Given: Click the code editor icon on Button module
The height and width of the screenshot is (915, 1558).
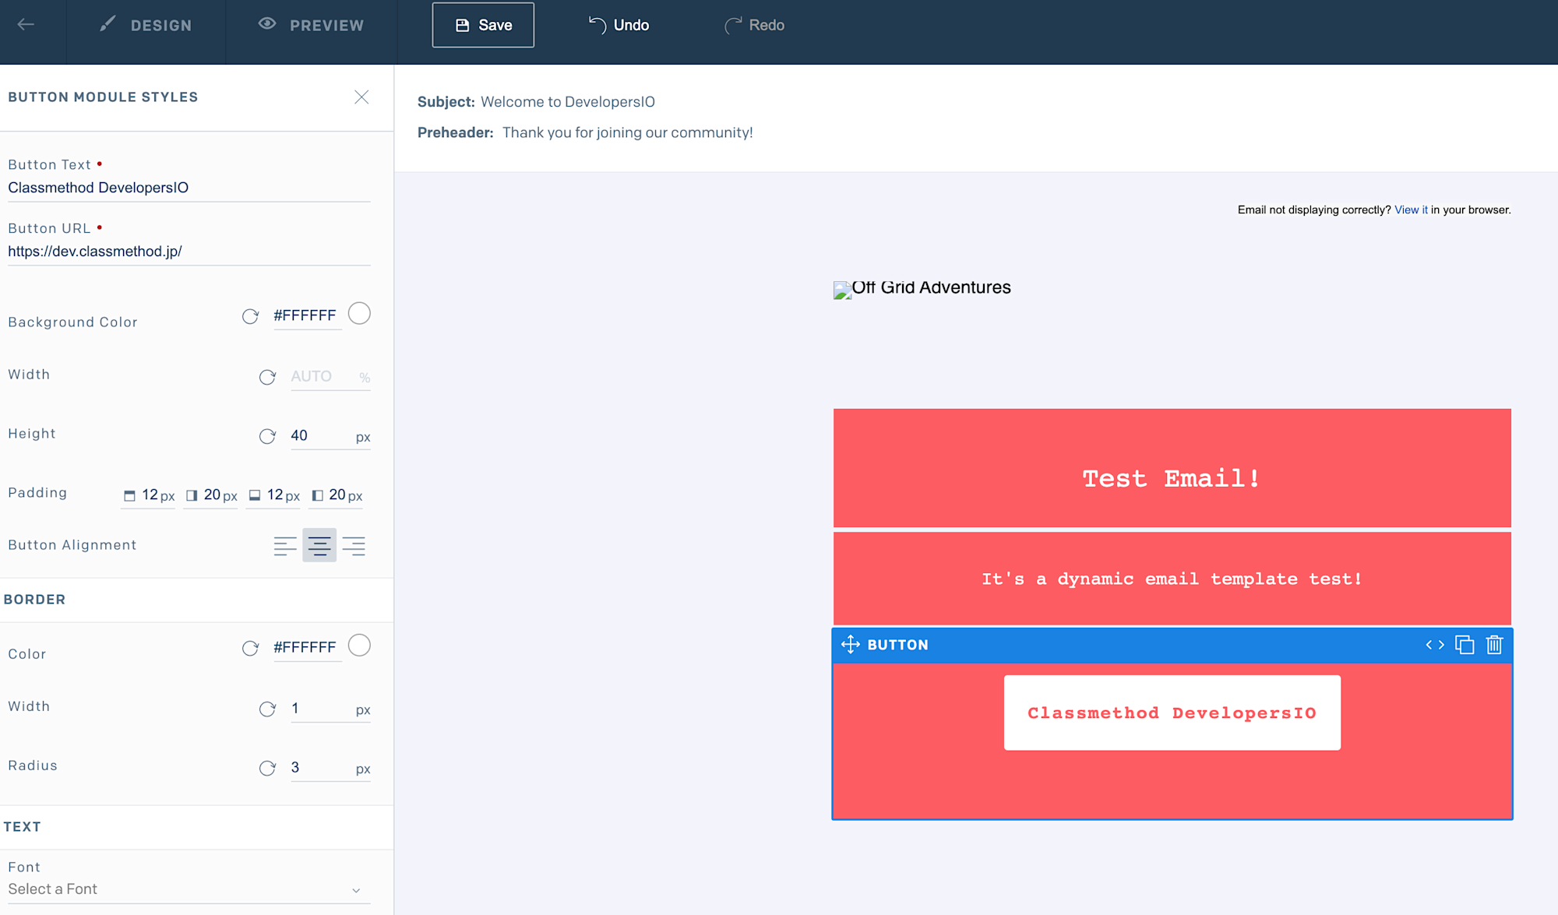Looking at the screenshot, I should pos(1435,645).
